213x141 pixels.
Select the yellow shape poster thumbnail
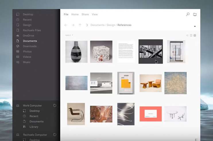126,83
